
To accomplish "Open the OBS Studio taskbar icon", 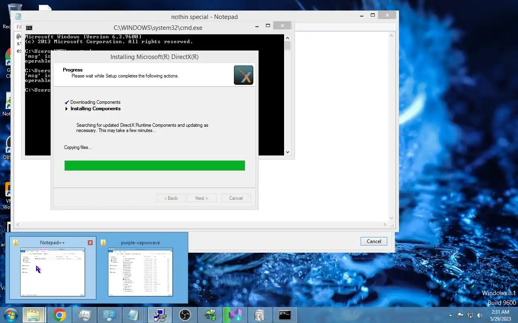I will tap(185, 315).
